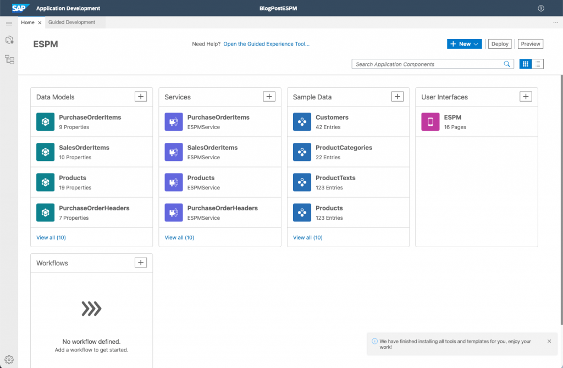The image size is (563, 368).
Task: Open SalesOrderItems service title
Action: click(x=213, y=147)
